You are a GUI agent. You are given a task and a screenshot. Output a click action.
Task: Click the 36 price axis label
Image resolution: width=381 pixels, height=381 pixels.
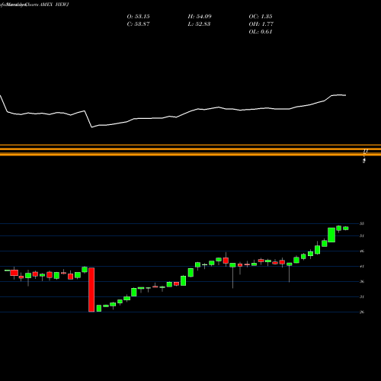(x=362, y=281)
